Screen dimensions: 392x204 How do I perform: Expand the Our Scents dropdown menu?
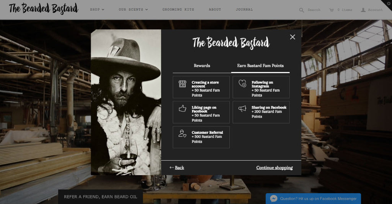coord(133,10)
